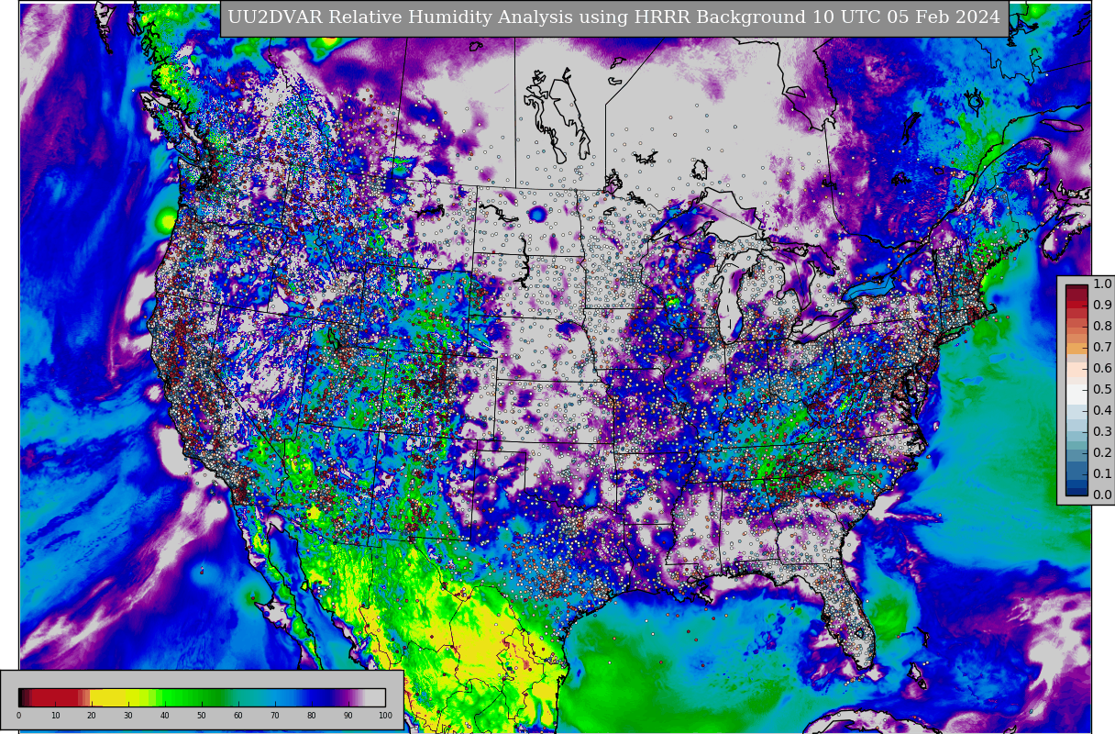The height and width of the screenshot is (734, 1115).
Task: Click the '10' tick label on humidity colorbar
Action: (x=55, y=716)
